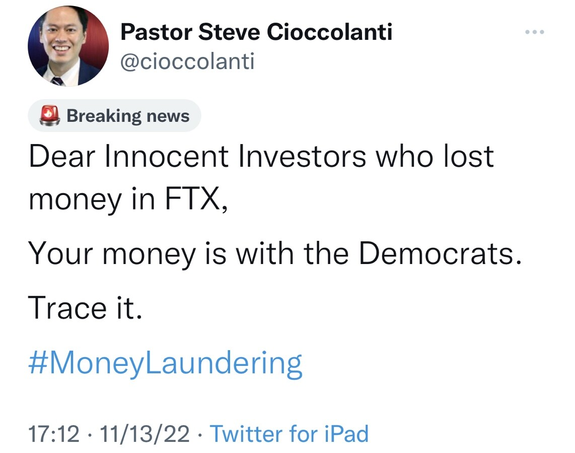This screenshot has height=453, width=575.
Task: Open the three-dot more options menu
Action: click(x=534, y=32)
